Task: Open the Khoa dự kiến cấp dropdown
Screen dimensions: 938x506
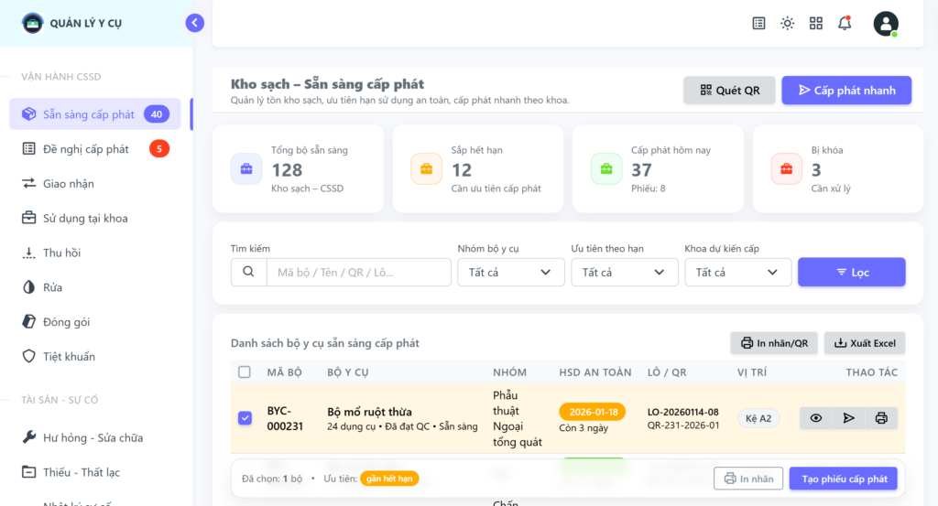Action: pos(737,273)
